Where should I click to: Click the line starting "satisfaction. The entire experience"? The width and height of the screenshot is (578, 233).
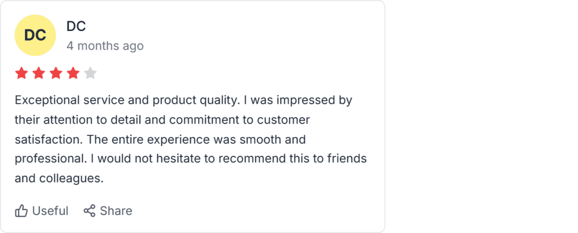(x=160, y=140)
